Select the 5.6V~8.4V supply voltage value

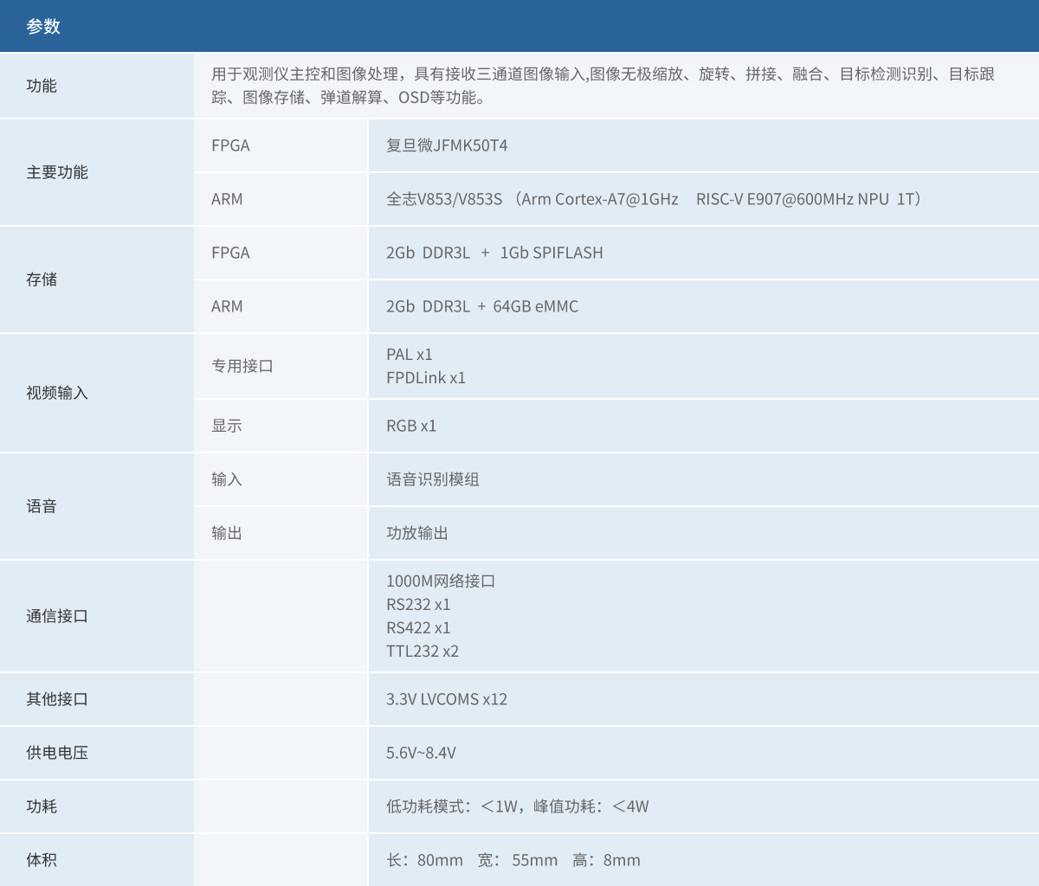click(x=421, y=753)
